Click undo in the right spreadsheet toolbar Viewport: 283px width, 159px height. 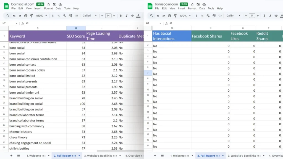pos(158,16)
